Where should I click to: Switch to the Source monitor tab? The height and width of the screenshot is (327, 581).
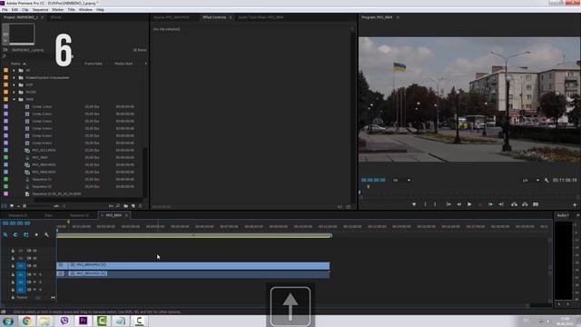click(172, 17)
